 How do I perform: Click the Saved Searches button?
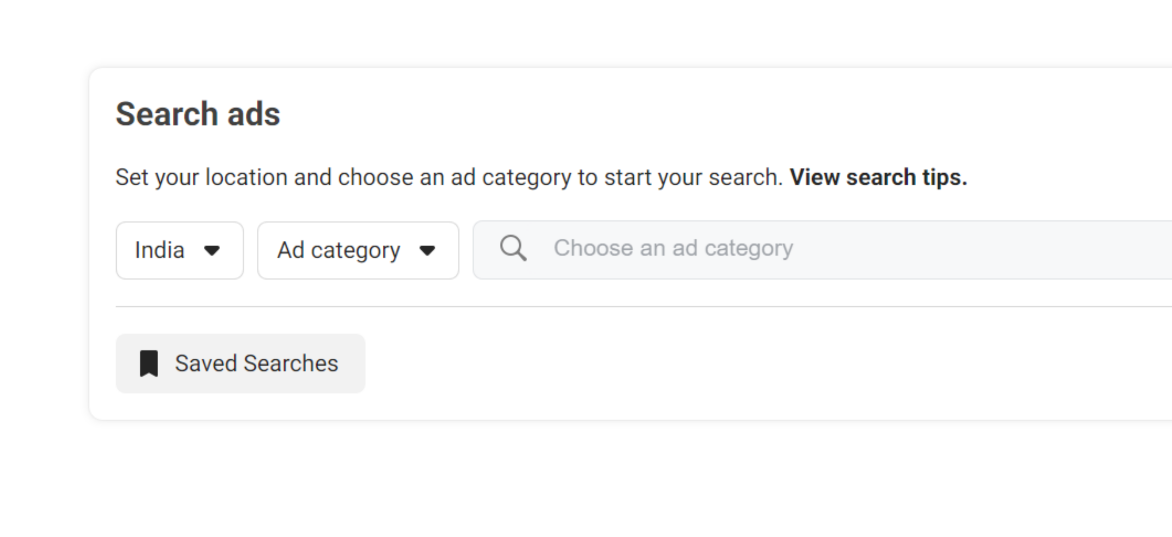tap(240, 363)
